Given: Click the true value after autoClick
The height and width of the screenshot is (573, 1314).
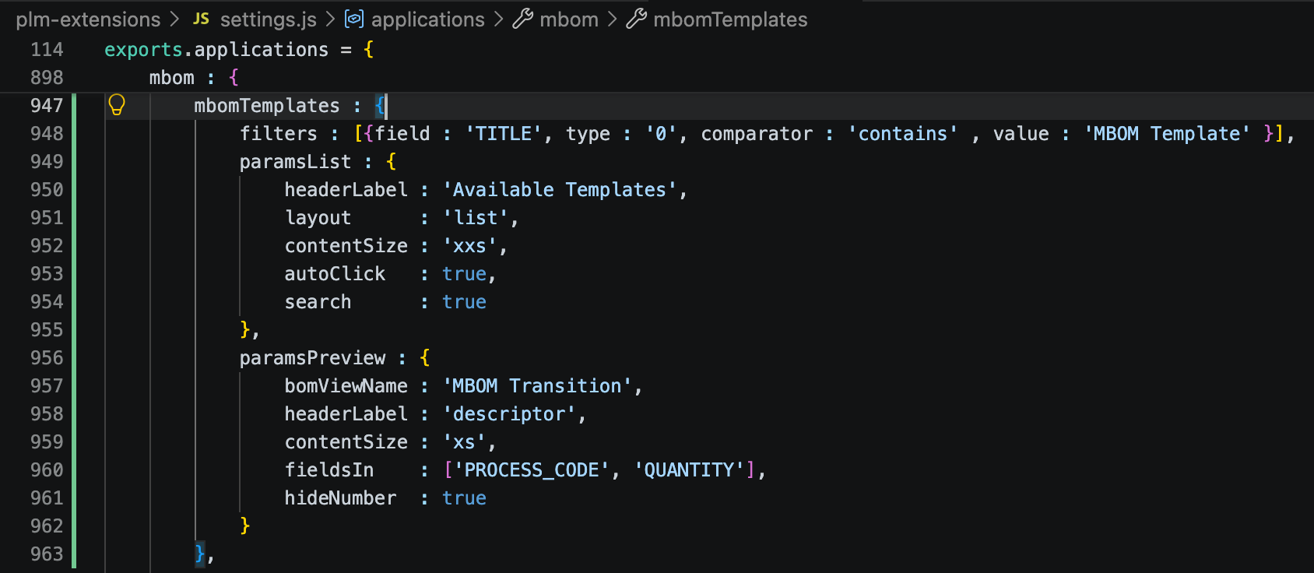Looking at the screenshot, I should (465, 274).
